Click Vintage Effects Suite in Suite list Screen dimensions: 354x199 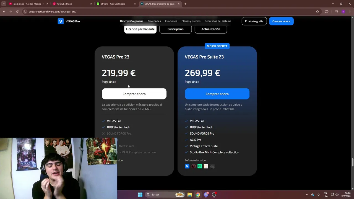[x=204, y=146]
